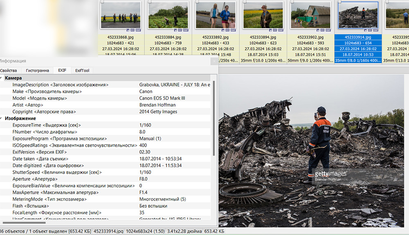Image resolution: width=409 pixels, height=235 pixels.
Task: Open the Гистограмма tab
Action: click(37, 70)
